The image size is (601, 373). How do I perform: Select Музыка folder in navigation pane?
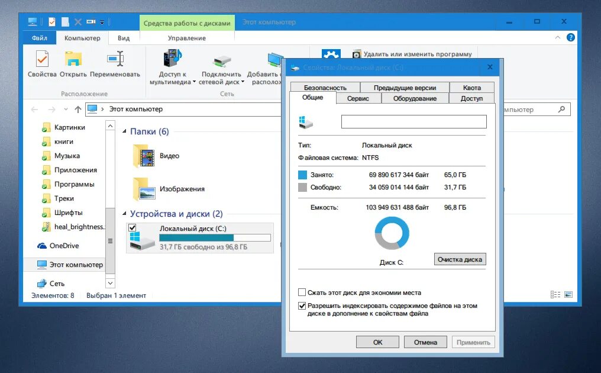61,156
